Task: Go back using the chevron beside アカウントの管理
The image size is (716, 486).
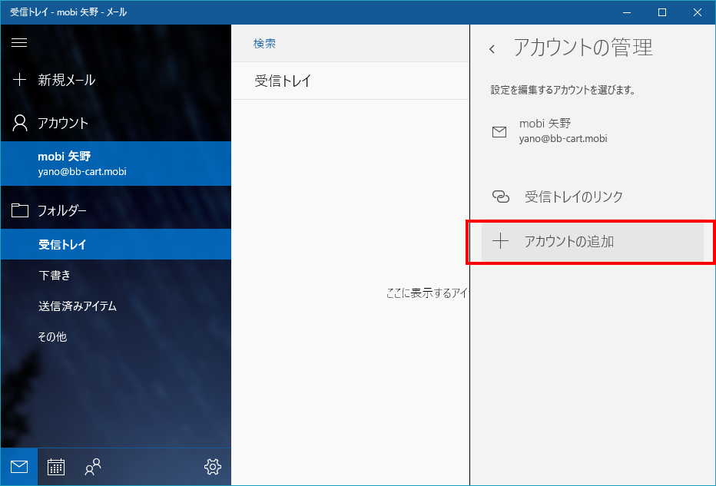Action: pyautogui.click(x=492, y=48)
